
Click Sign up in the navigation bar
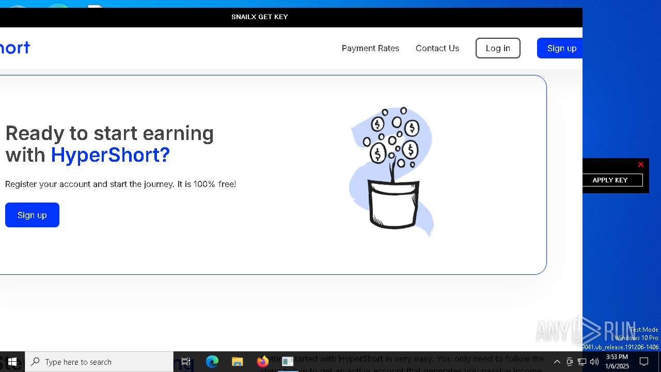click(560, 48)
